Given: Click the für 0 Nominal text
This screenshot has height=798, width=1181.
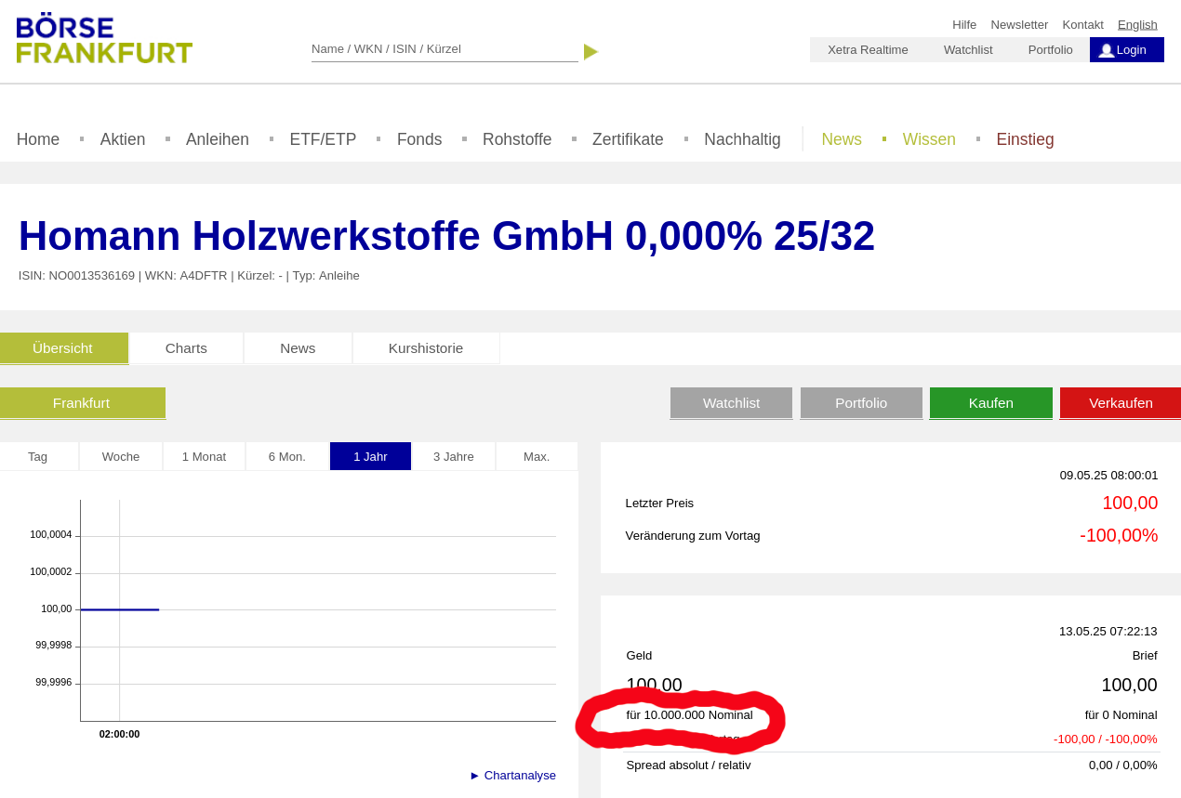Looking at the screenshot, I should 1121,715.
